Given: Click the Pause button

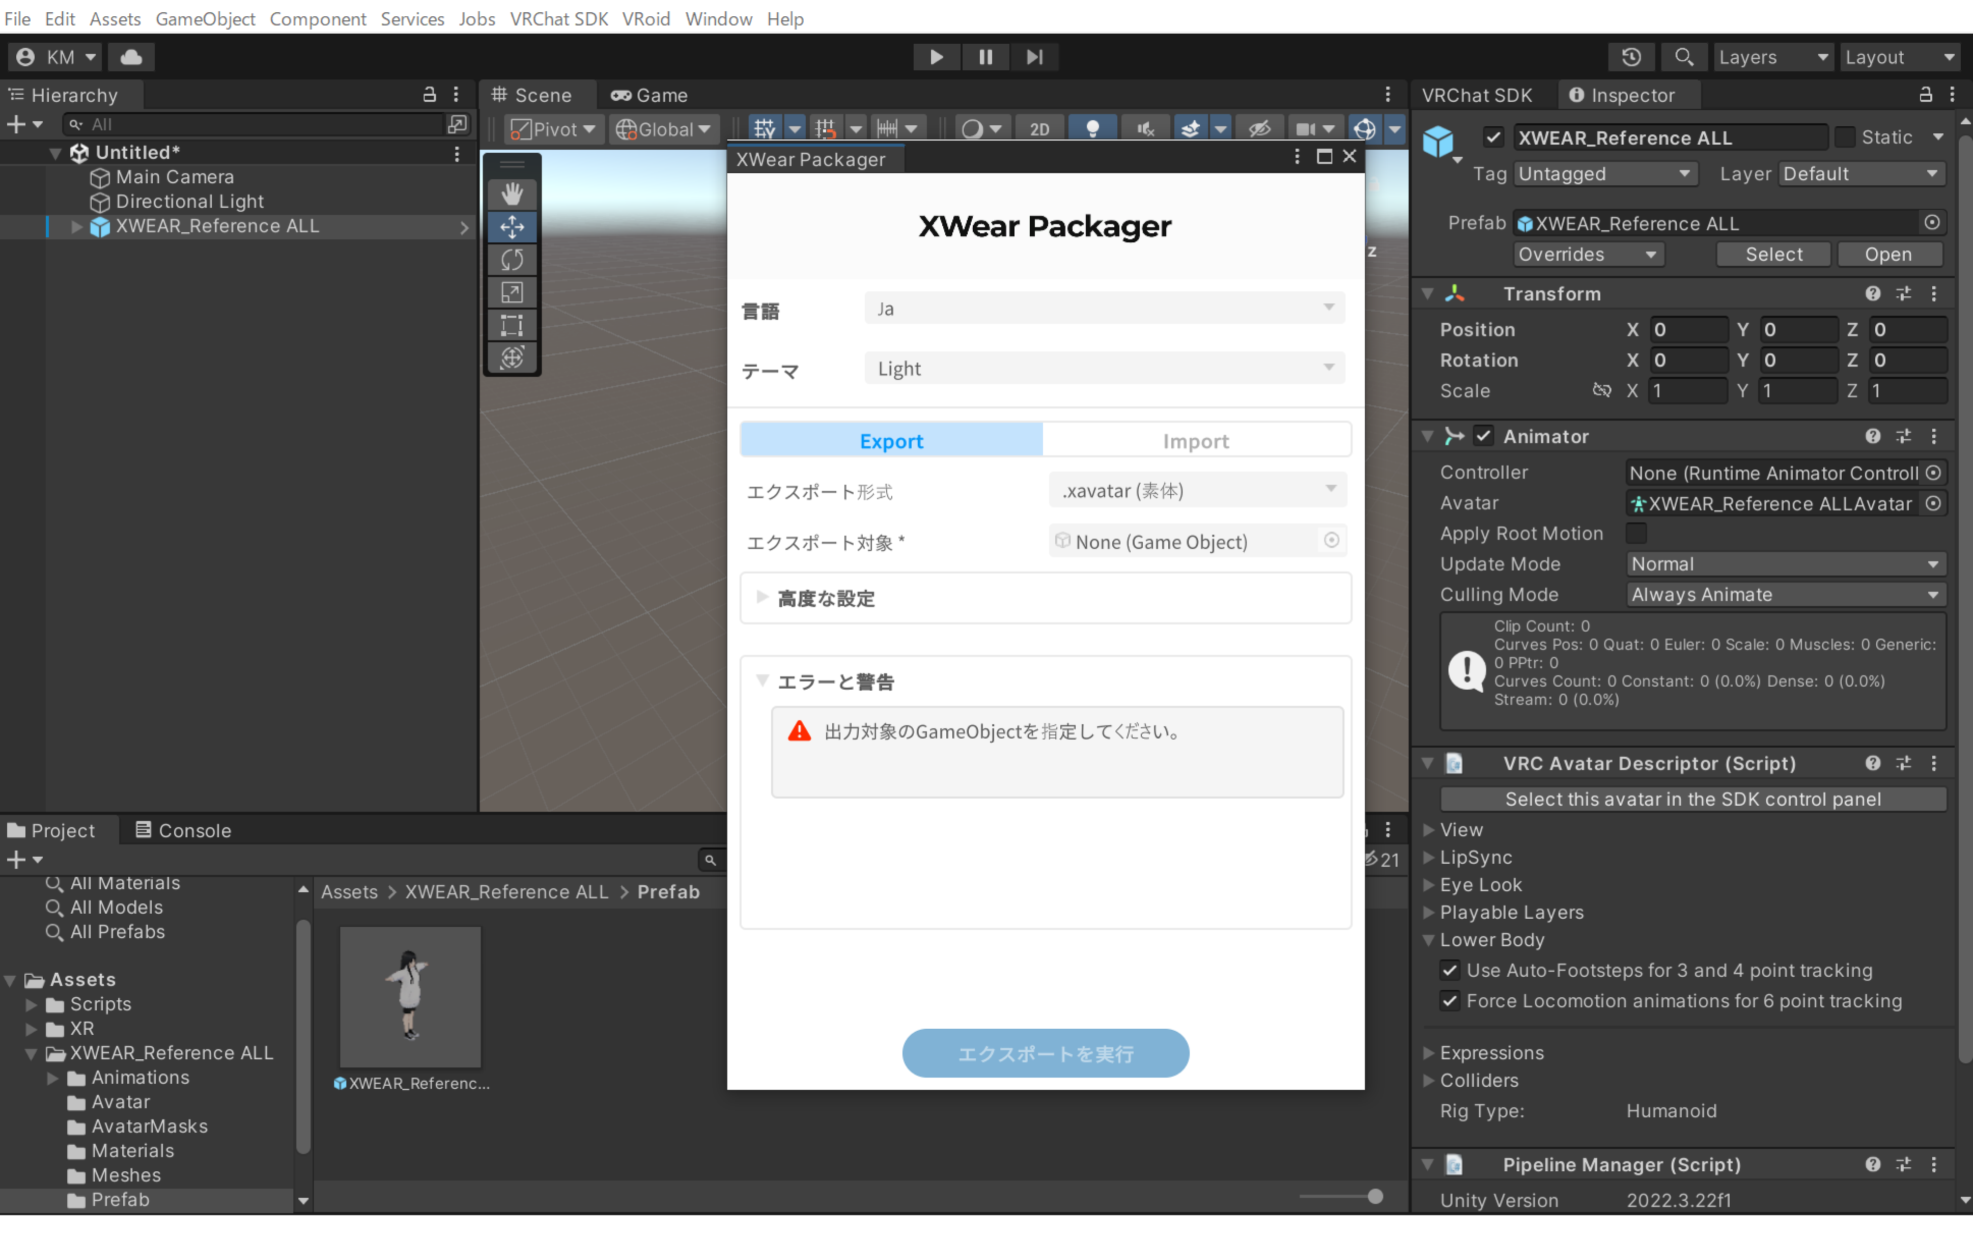Looking at the screenshot, I should pyautogui.click(x=985, y=57).
